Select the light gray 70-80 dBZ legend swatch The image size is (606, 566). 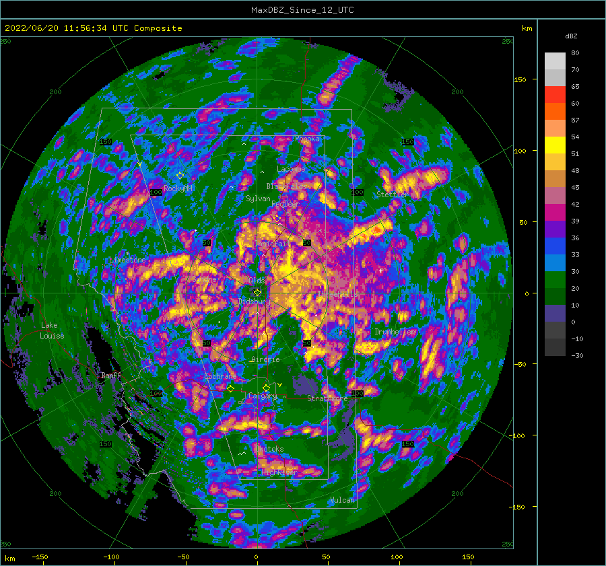[555, 61]
